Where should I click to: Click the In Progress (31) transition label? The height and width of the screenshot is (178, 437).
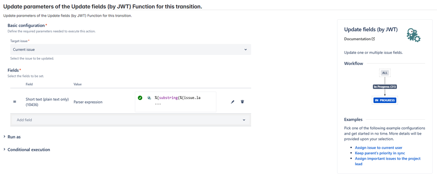[x=384, y=87]
